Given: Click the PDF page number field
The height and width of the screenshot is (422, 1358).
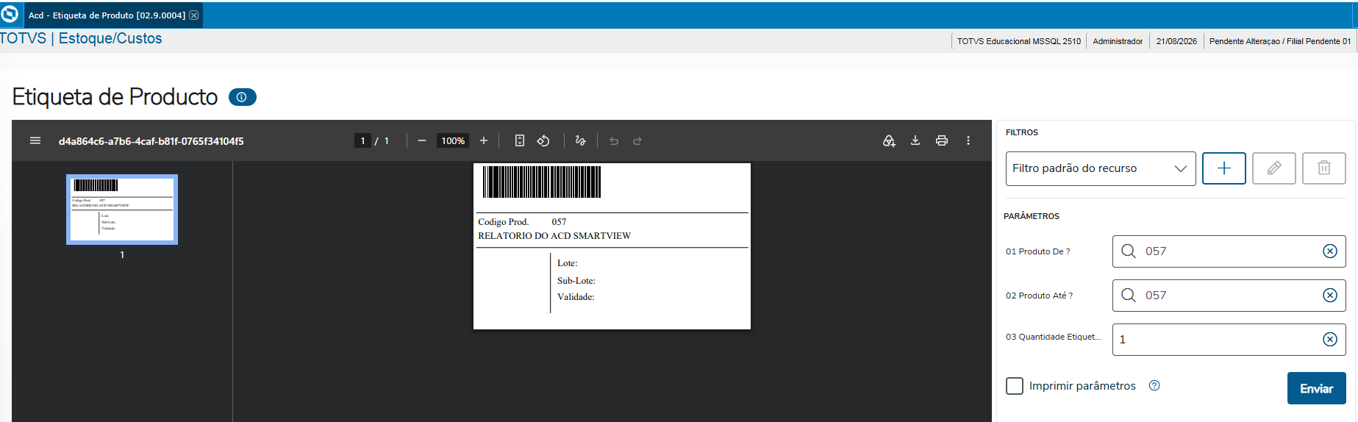Looking at the screenshot, I should (x=362, y=140).
